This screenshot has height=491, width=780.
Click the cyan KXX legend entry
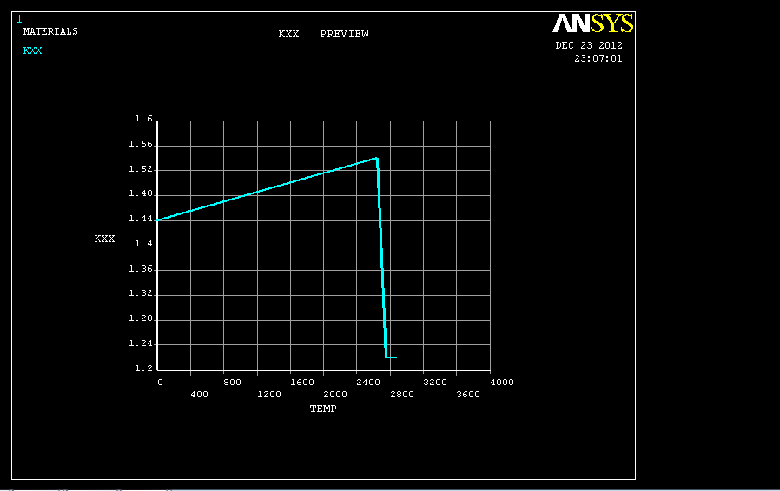(32, 50)
